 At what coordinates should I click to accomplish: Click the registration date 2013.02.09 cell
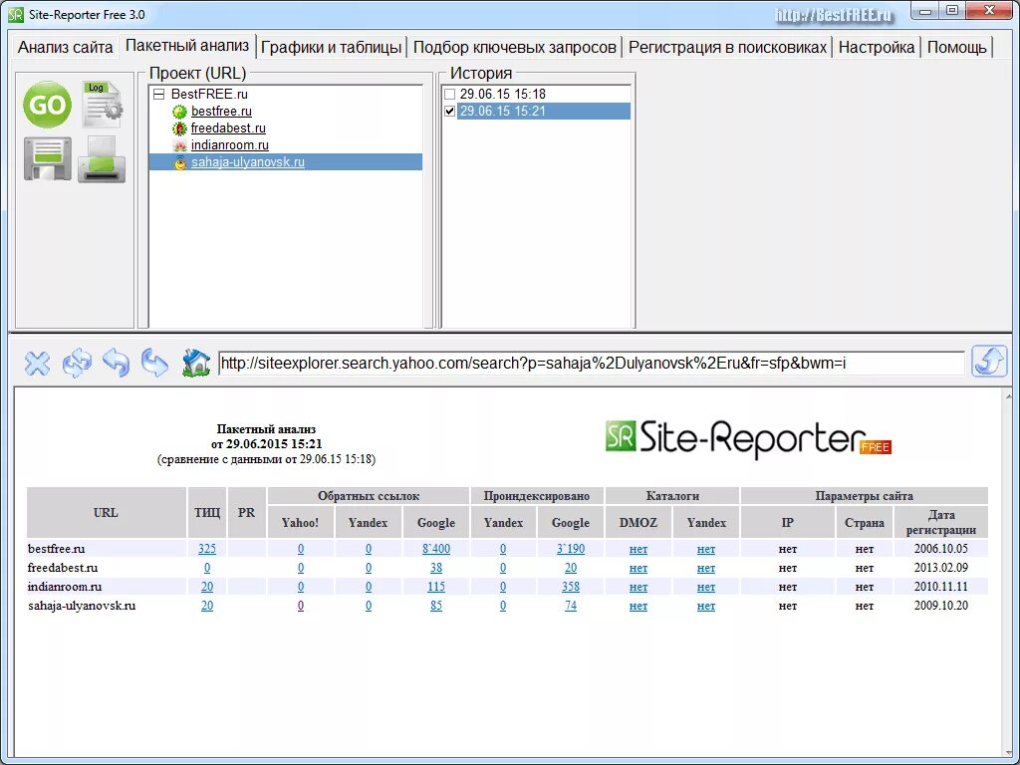940,567
